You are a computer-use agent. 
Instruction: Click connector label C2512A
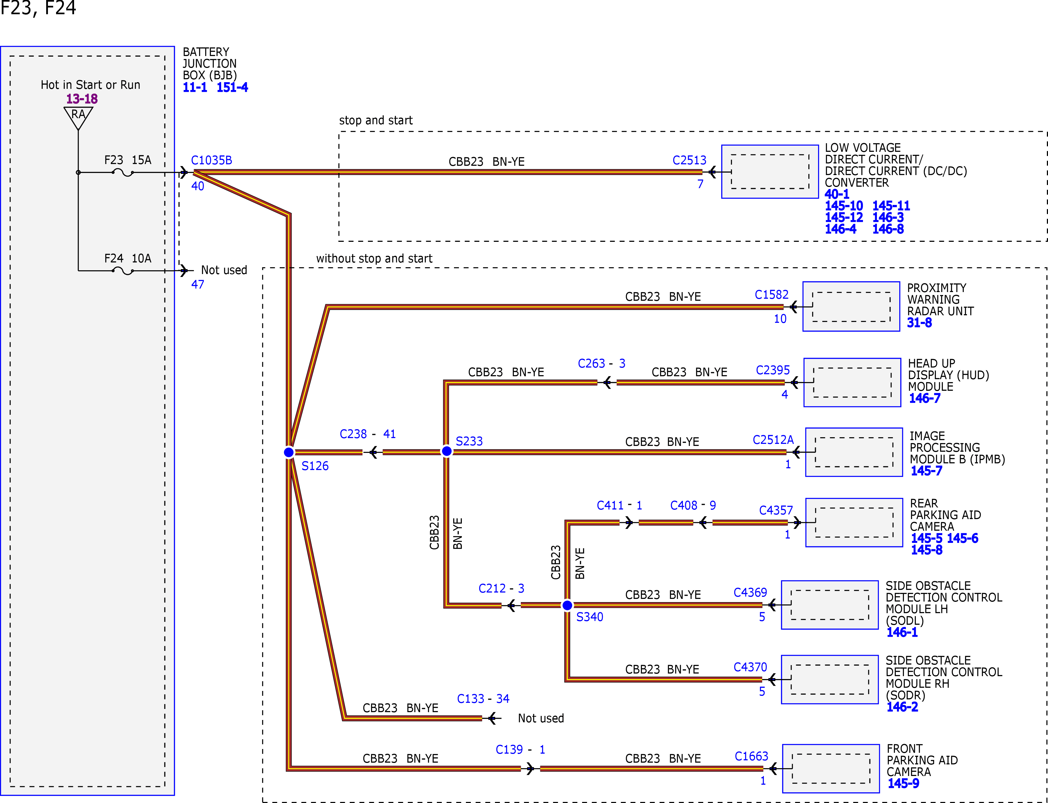(774, 440)
